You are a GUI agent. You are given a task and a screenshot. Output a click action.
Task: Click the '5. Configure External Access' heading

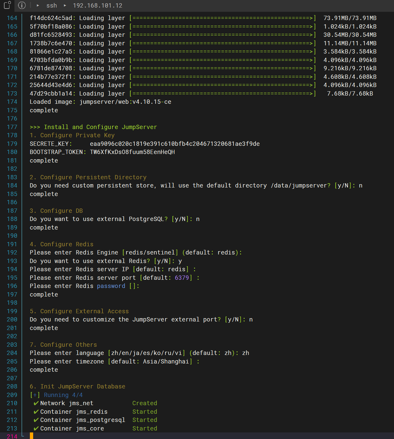[79, 311]
